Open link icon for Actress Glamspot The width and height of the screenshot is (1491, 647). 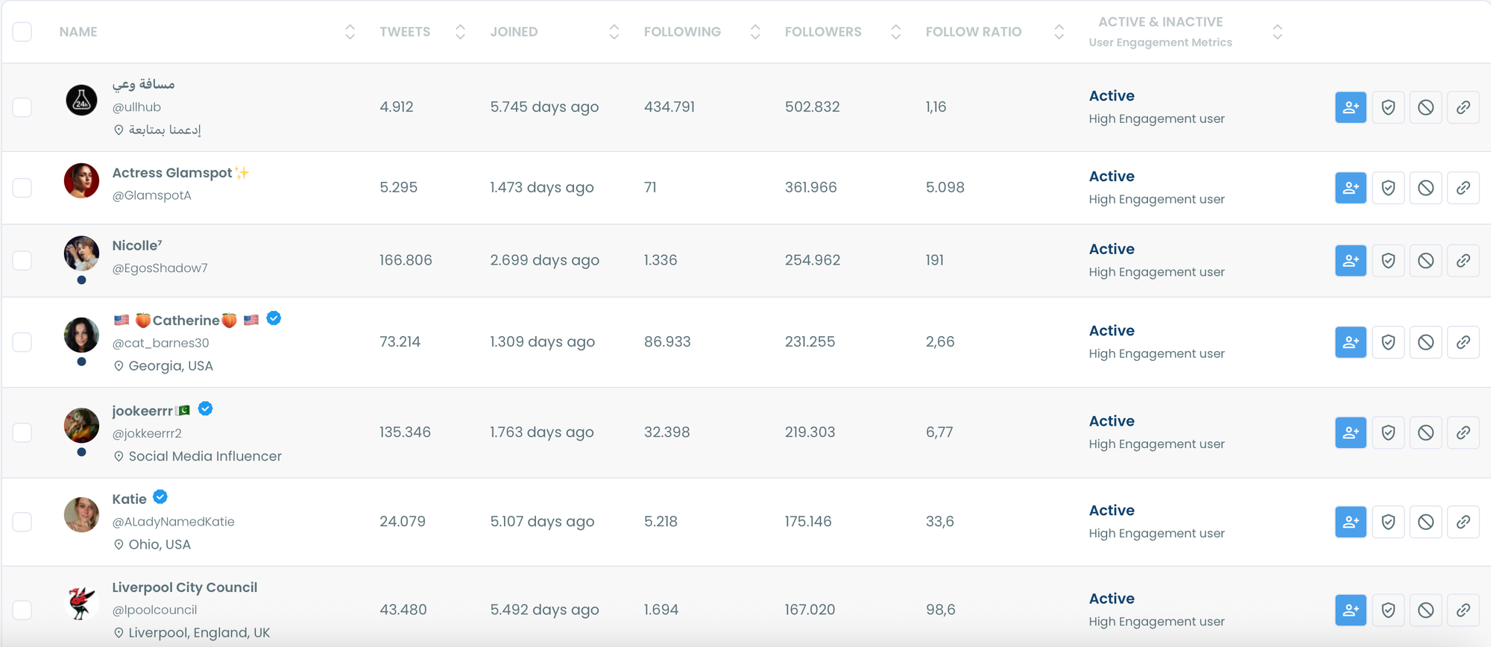1463,188
